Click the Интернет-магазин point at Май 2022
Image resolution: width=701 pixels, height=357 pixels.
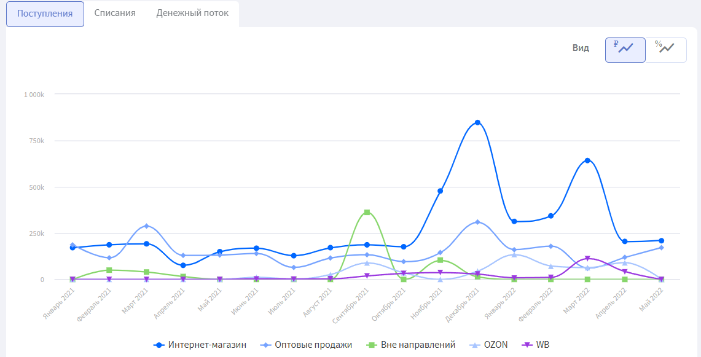[662, 241]
